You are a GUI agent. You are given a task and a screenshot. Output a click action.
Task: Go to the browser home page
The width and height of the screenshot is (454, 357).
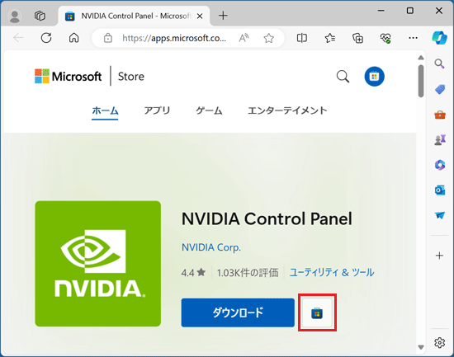click(x=73, y=38)
